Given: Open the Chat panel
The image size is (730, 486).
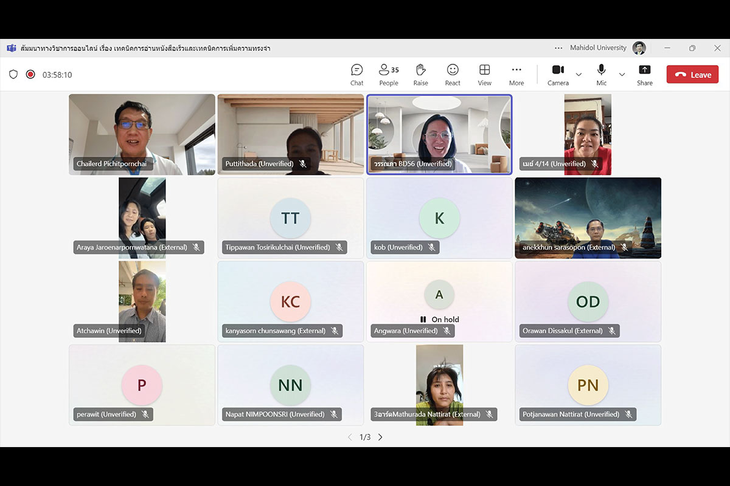Looking at the screenshot, I should 357,75.
